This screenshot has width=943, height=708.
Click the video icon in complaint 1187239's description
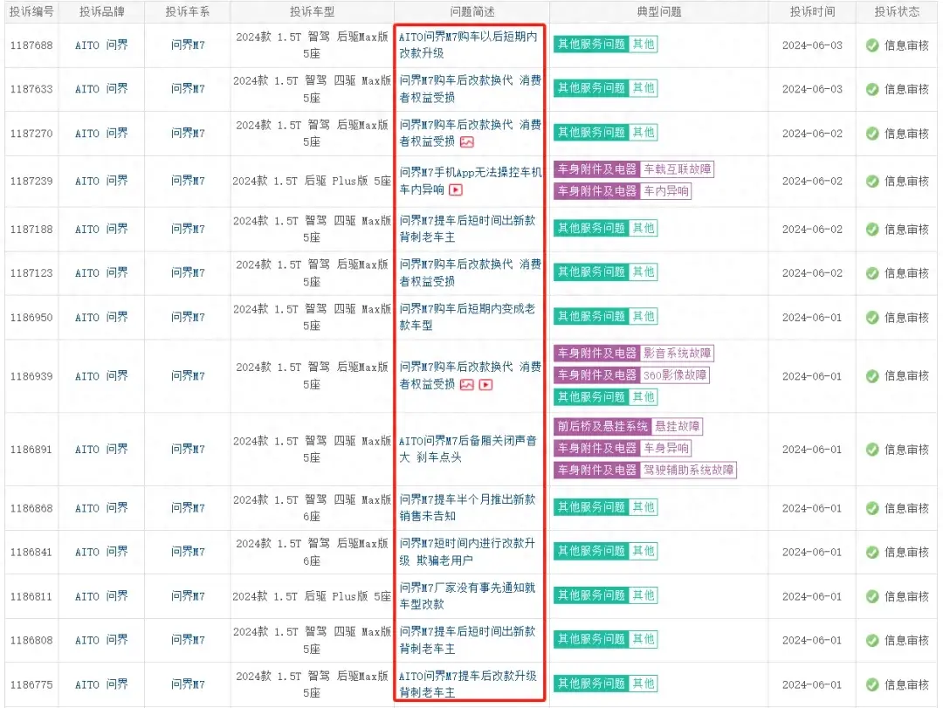pos(456,190)
